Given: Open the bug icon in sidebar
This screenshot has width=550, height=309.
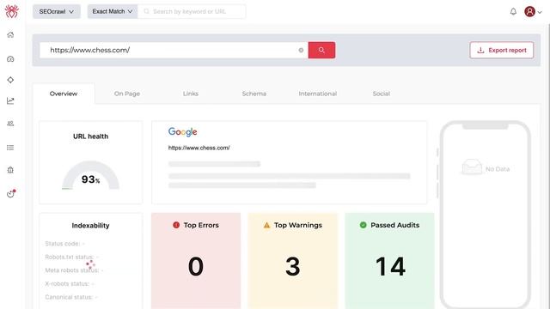Looking at the screenshot, I should pos(10,170).
